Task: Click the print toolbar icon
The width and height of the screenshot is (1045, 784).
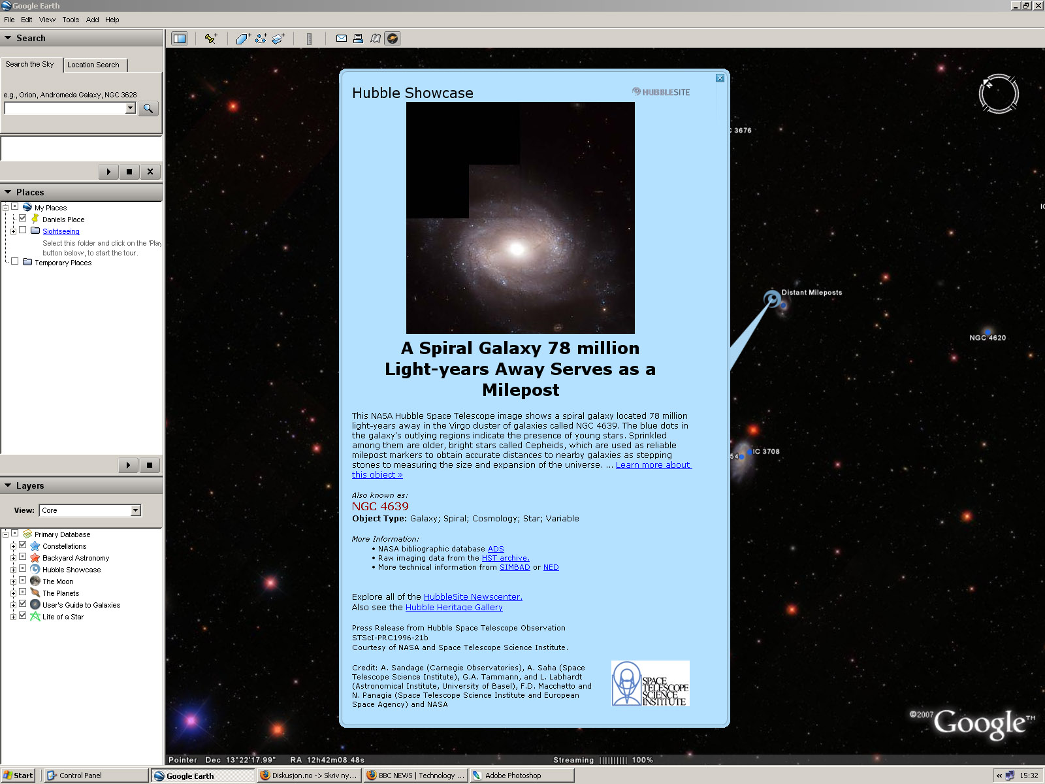Action: [x=358, y=39]
